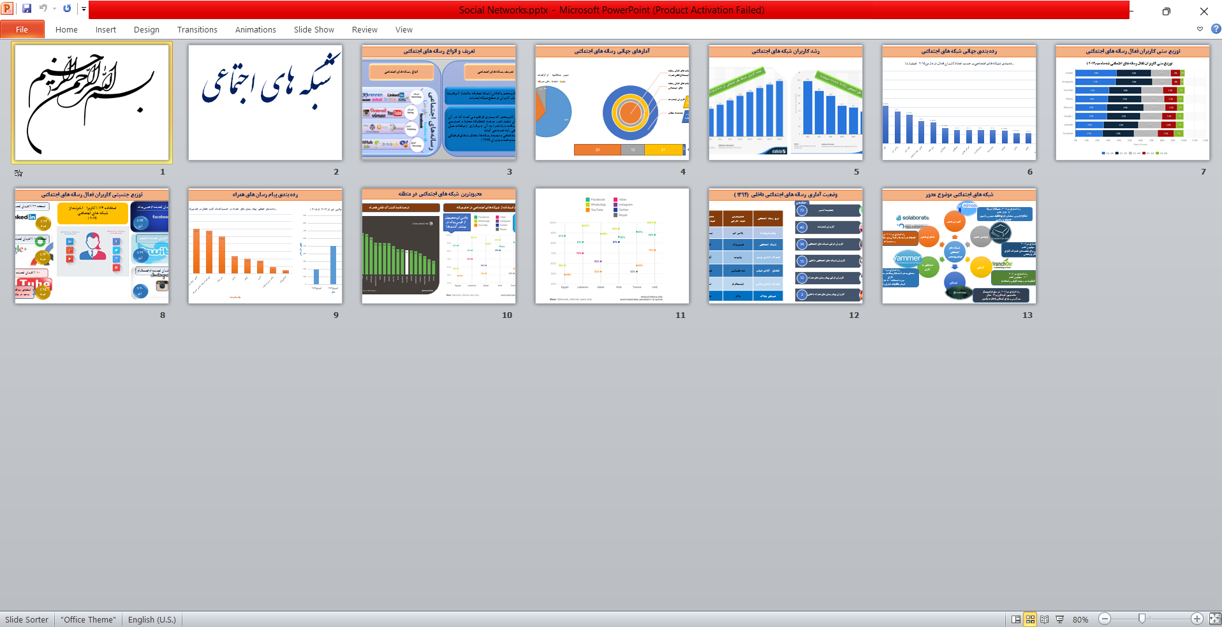
Task: Select slide 11 dot chart thumbnail
Action: coord(612,246)
